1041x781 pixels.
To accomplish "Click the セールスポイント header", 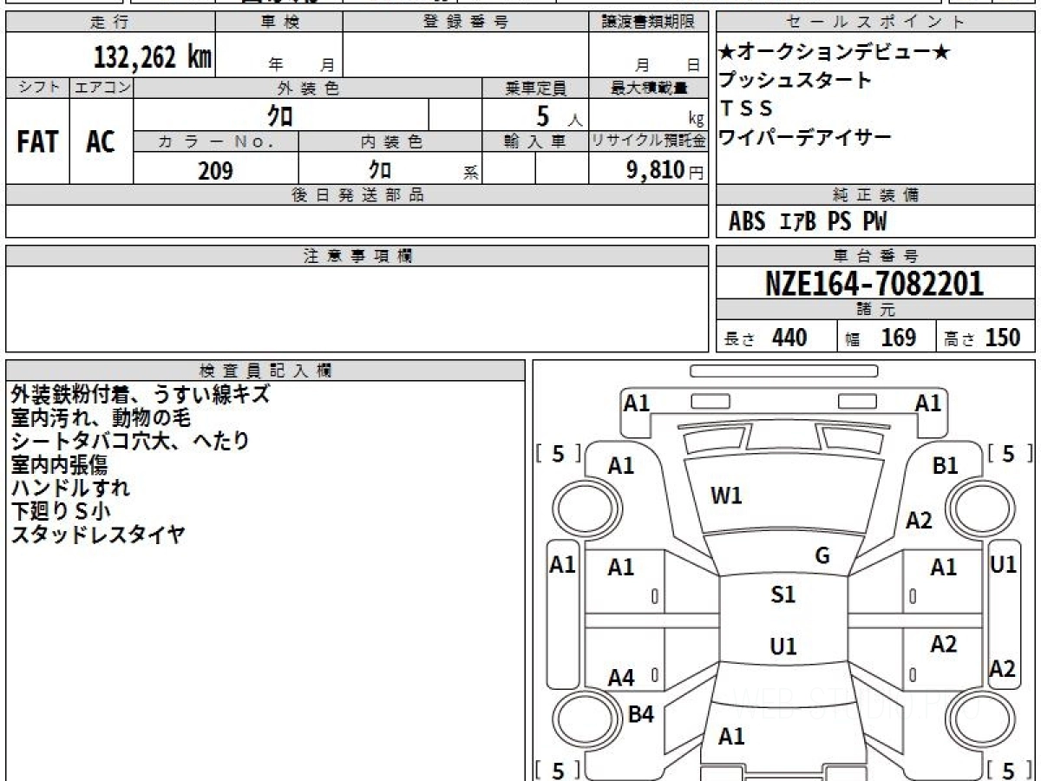I will pyautogui.click(x=876, y=23).
